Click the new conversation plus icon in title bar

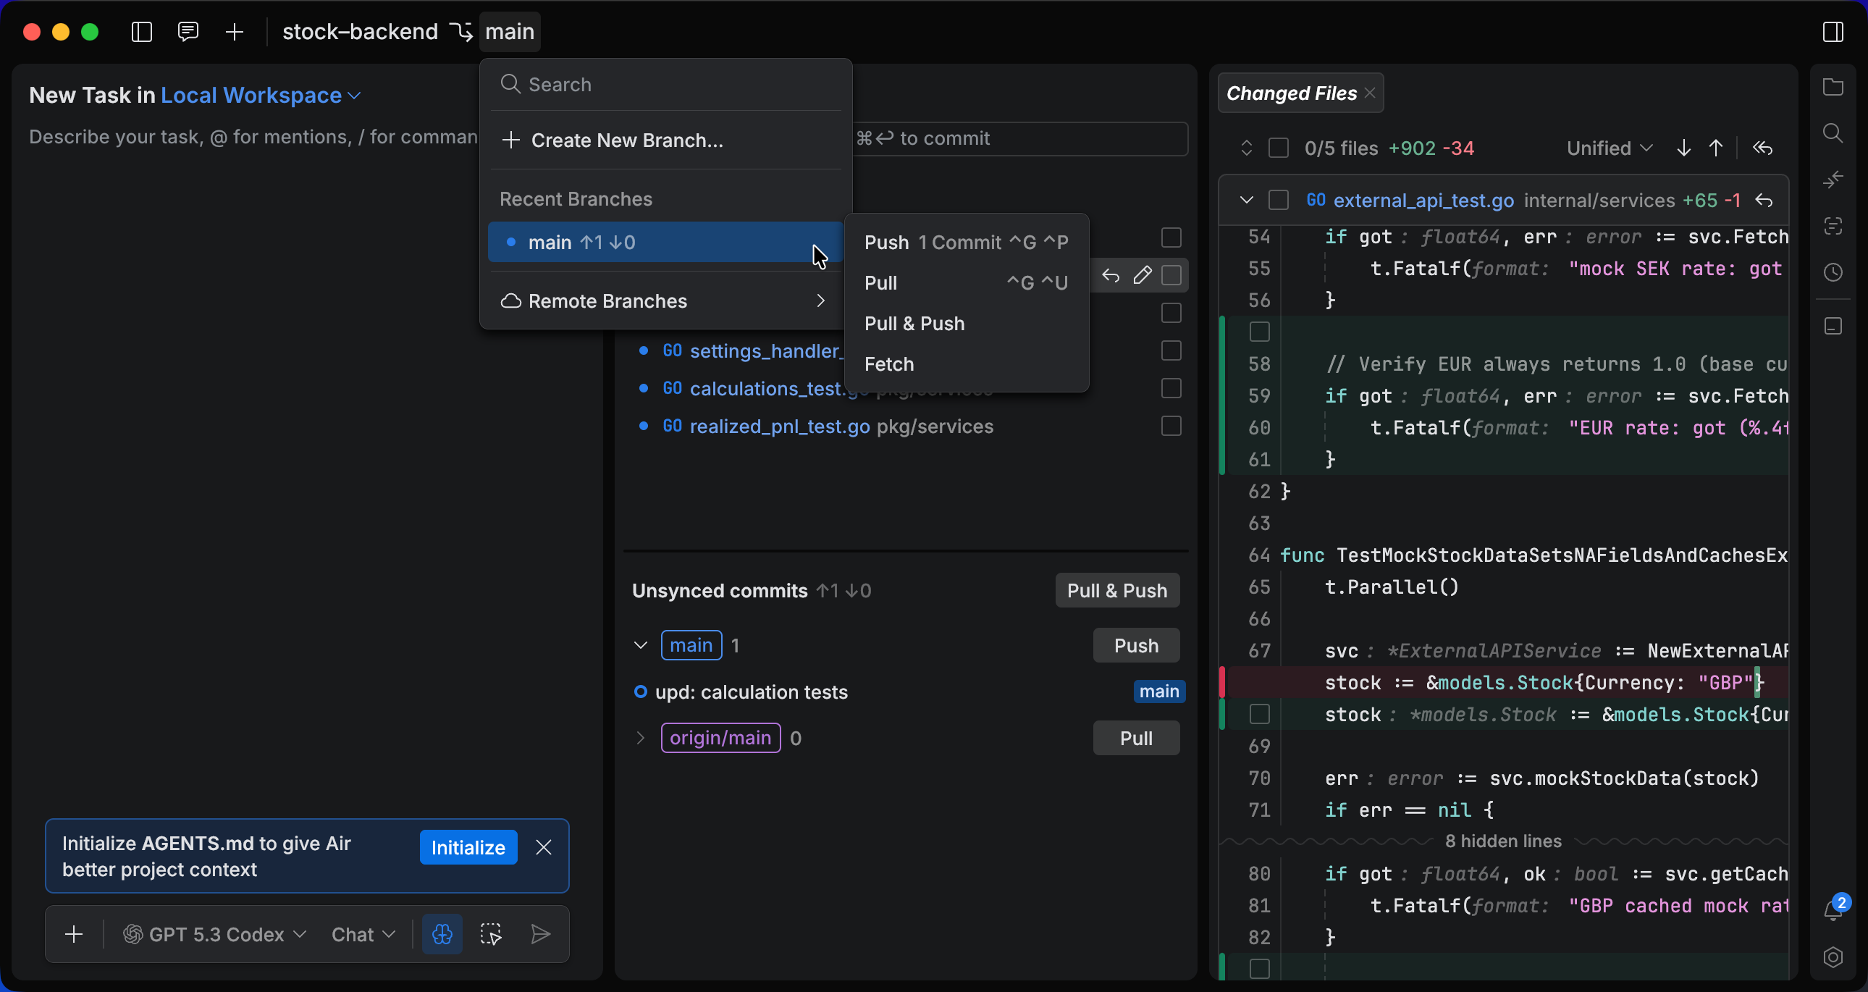(x=233, y=32)
